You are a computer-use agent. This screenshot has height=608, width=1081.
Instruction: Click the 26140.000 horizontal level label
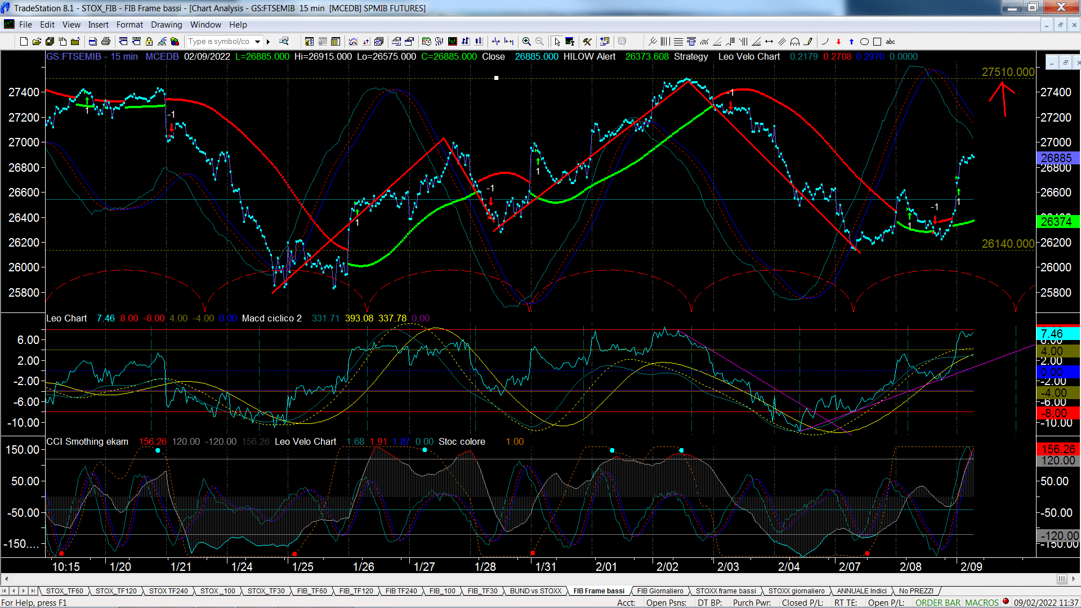pos(1008,244)
